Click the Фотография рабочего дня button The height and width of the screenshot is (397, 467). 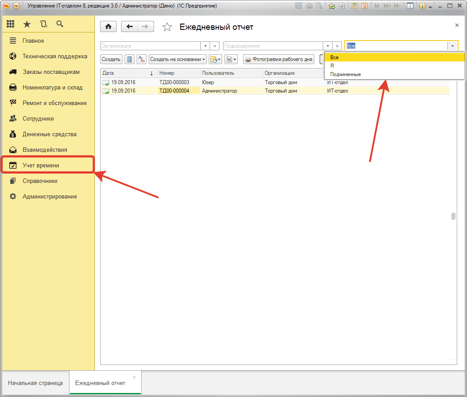coord(279,59)
